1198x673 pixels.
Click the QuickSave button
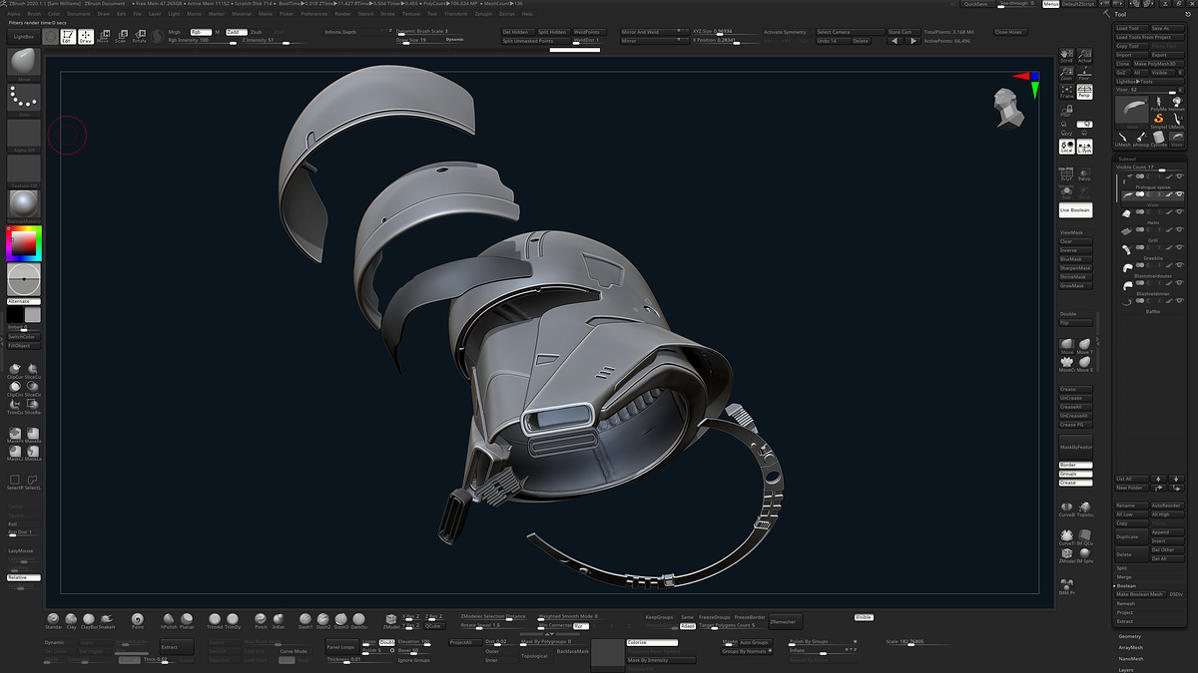point(975,4)
